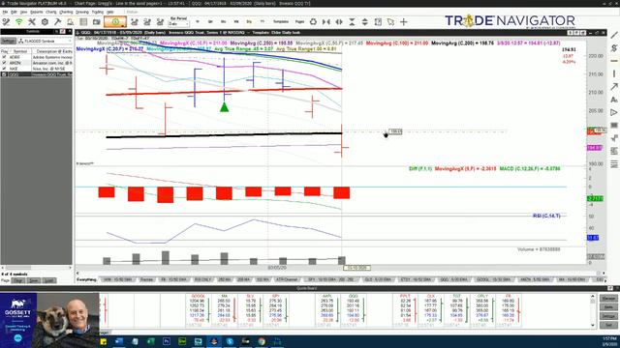Click the Set button in Quote Board

608,325
